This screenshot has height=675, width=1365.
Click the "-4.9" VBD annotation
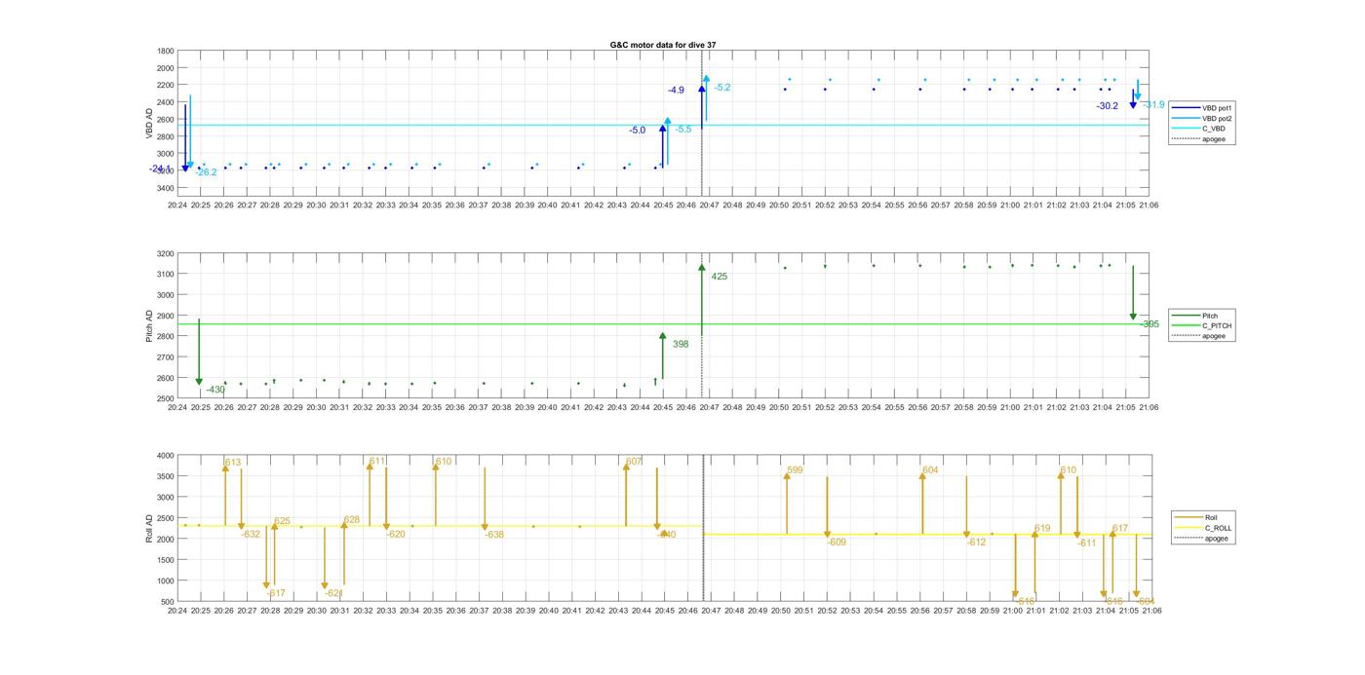pyautogui.click(x=676, y=90)
